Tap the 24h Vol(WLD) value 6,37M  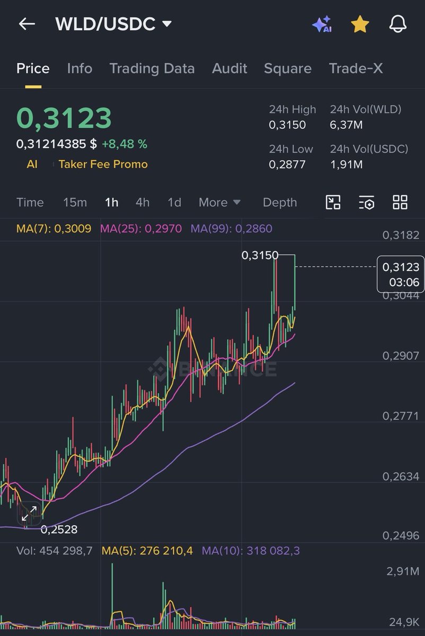click(x=347, y=125)
